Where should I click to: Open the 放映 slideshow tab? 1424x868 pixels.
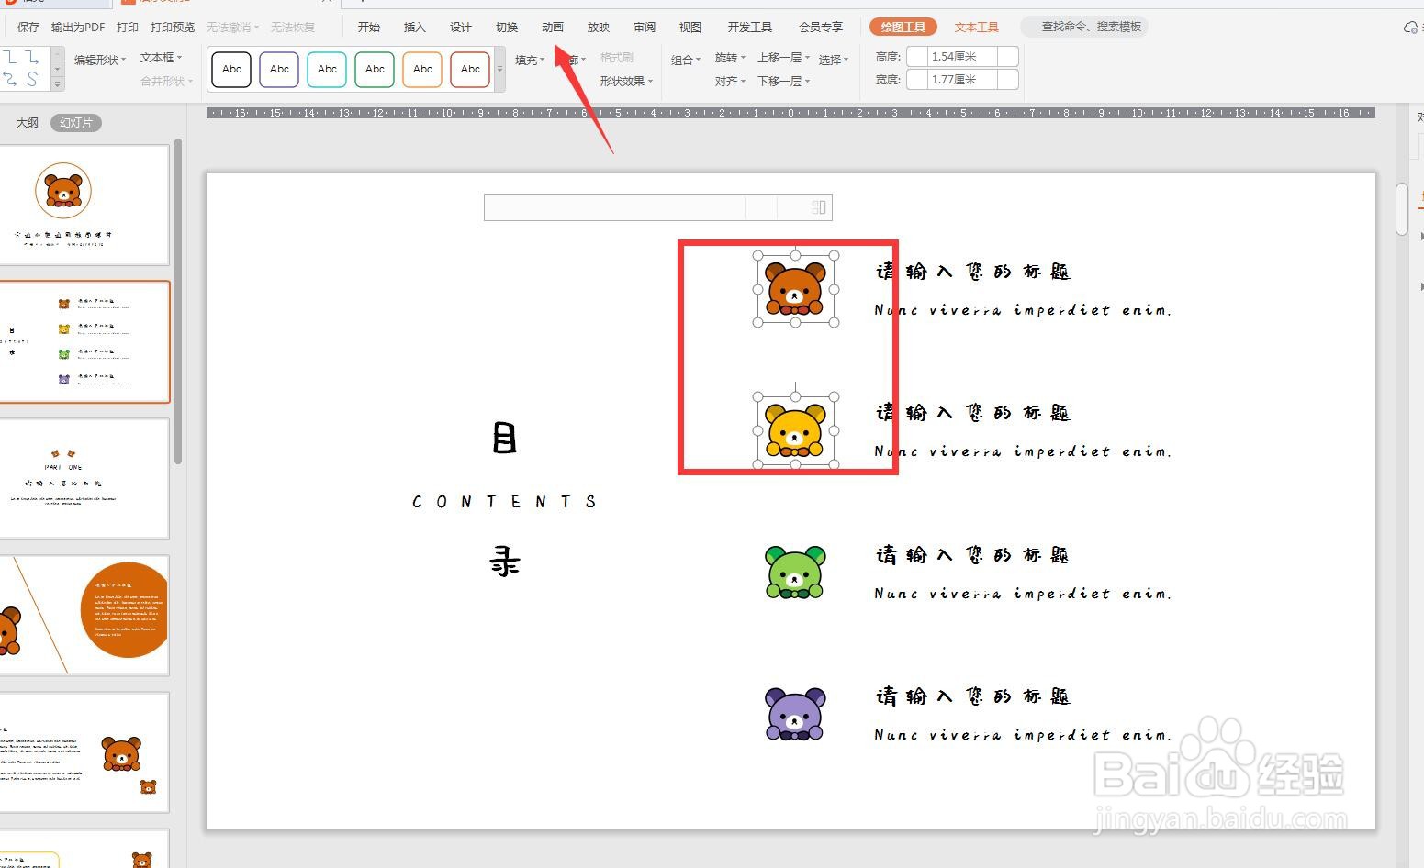click(x=599, y=27)
